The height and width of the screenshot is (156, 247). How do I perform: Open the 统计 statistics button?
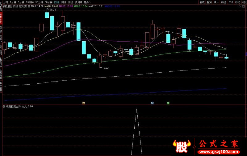pos(216,2)
